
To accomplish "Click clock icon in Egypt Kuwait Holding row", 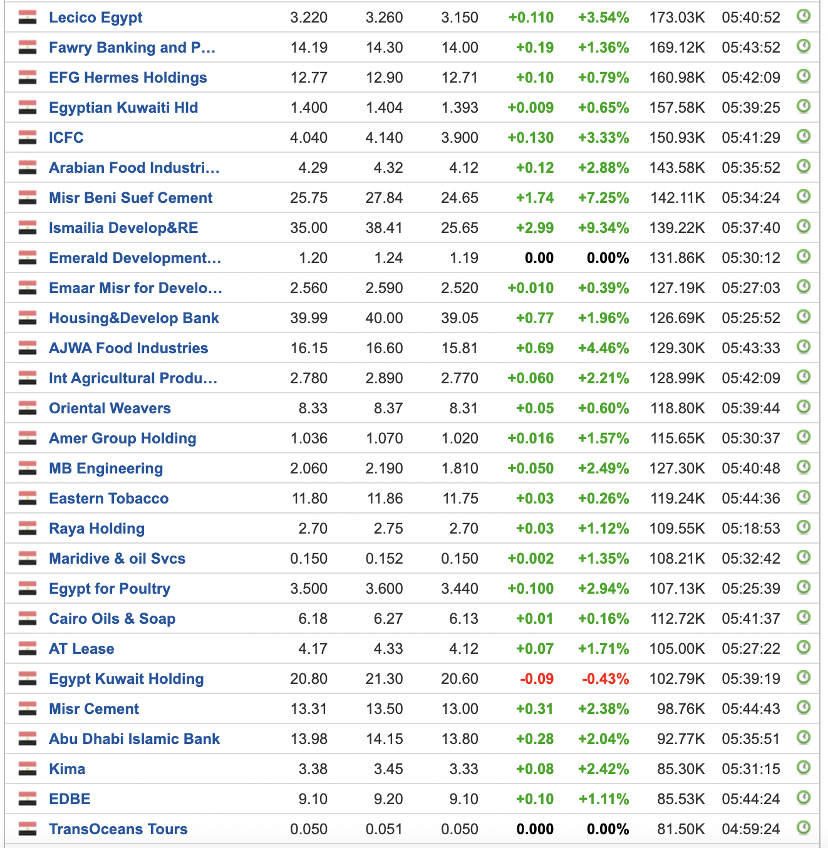I will 804,677.
